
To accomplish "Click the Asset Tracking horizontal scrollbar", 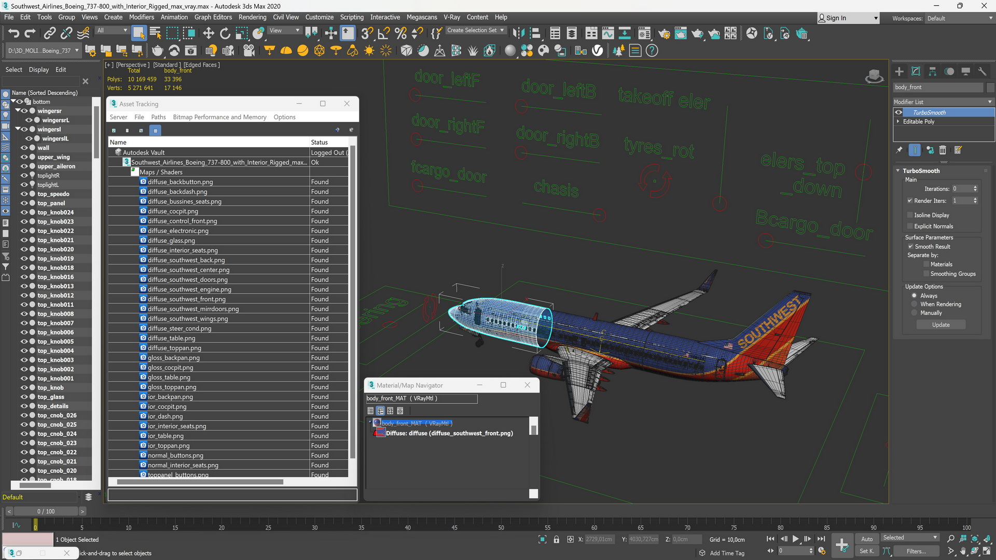I will [200, 482].
